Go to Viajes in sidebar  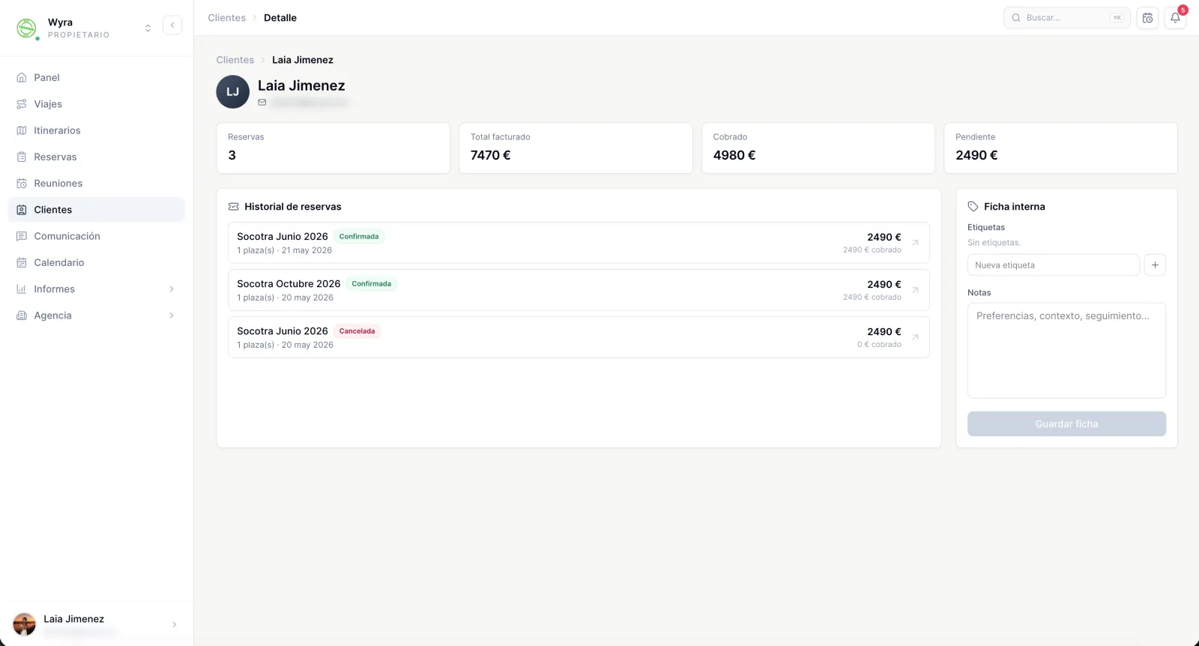(x=96, y=104)
